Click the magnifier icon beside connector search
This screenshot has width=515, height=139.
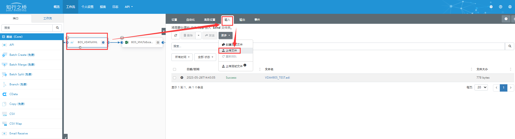pyautogui.click(x=57, y=28)
